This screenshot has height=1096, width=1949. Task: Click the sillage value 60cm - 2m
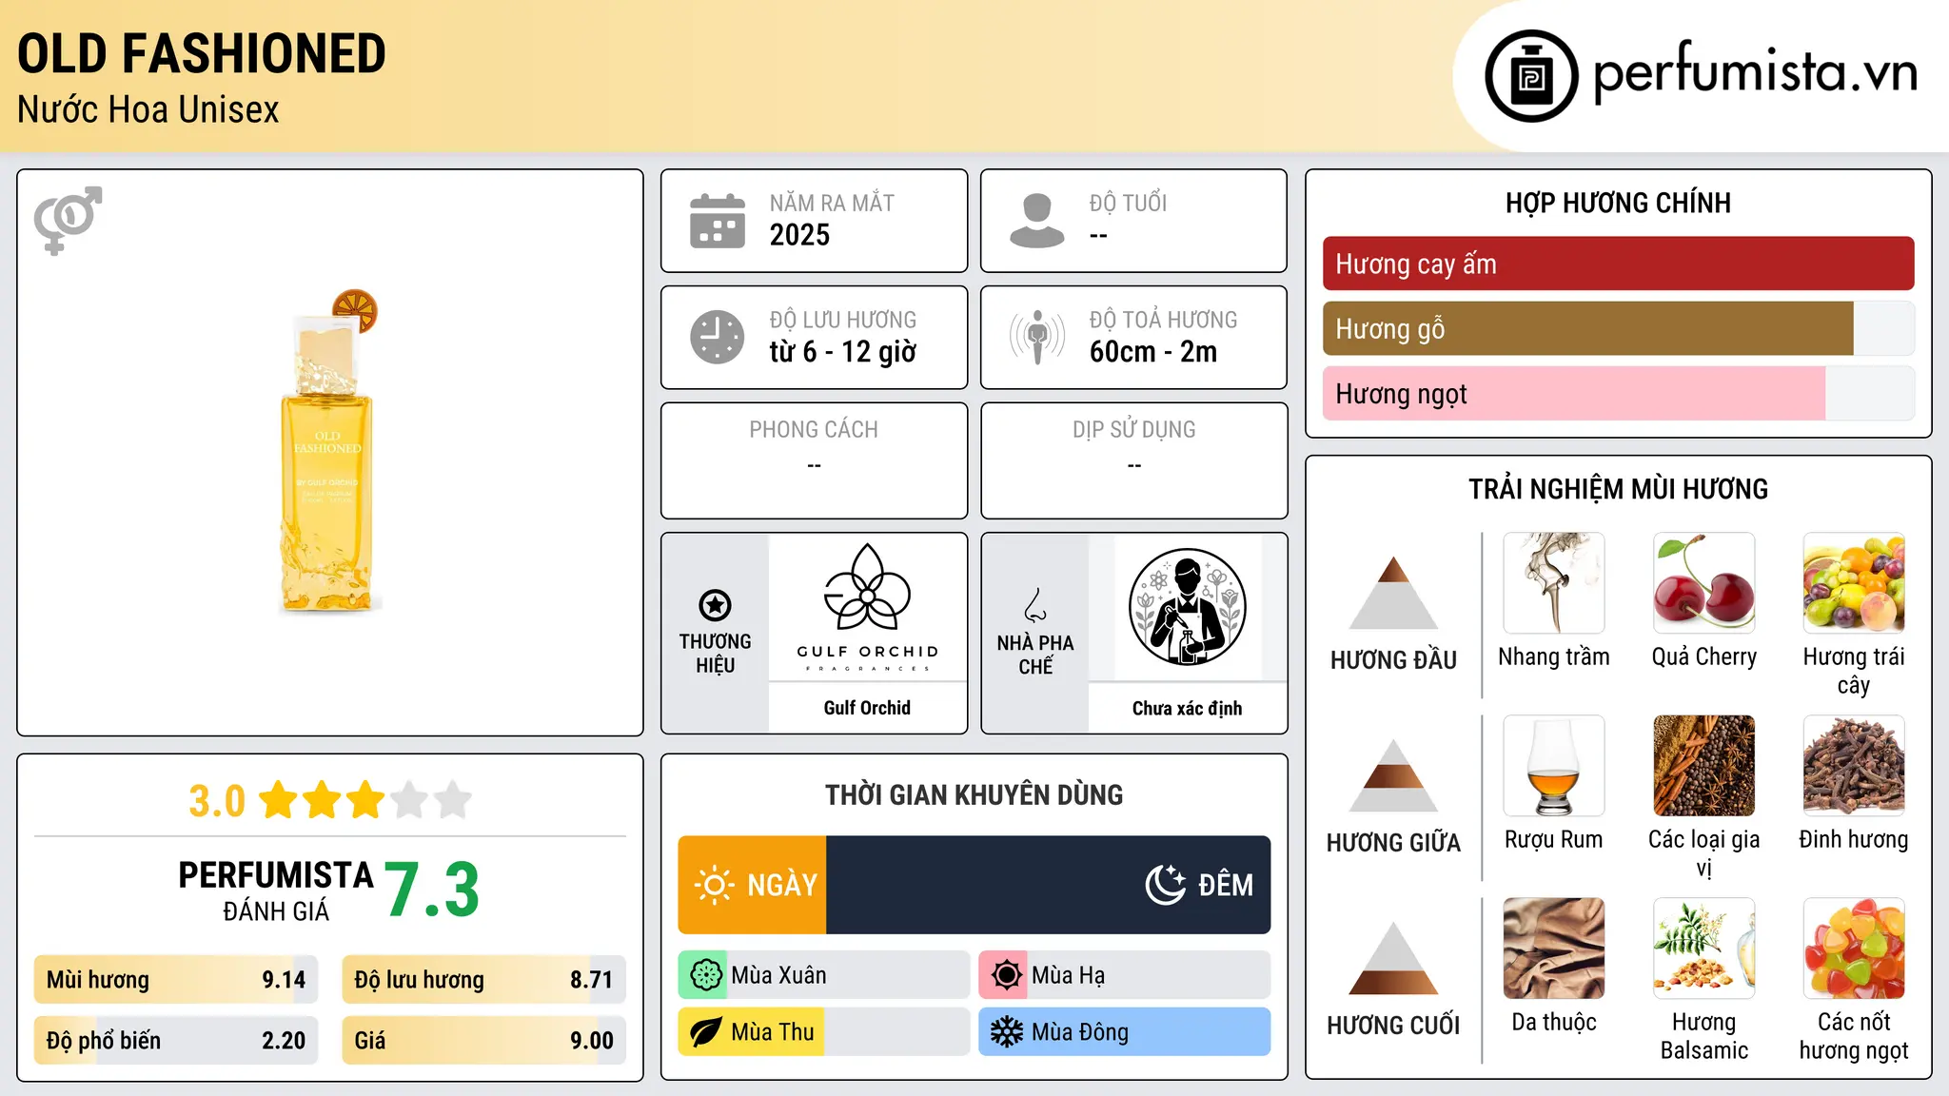pyautogui.click(x=1153, y=352)
